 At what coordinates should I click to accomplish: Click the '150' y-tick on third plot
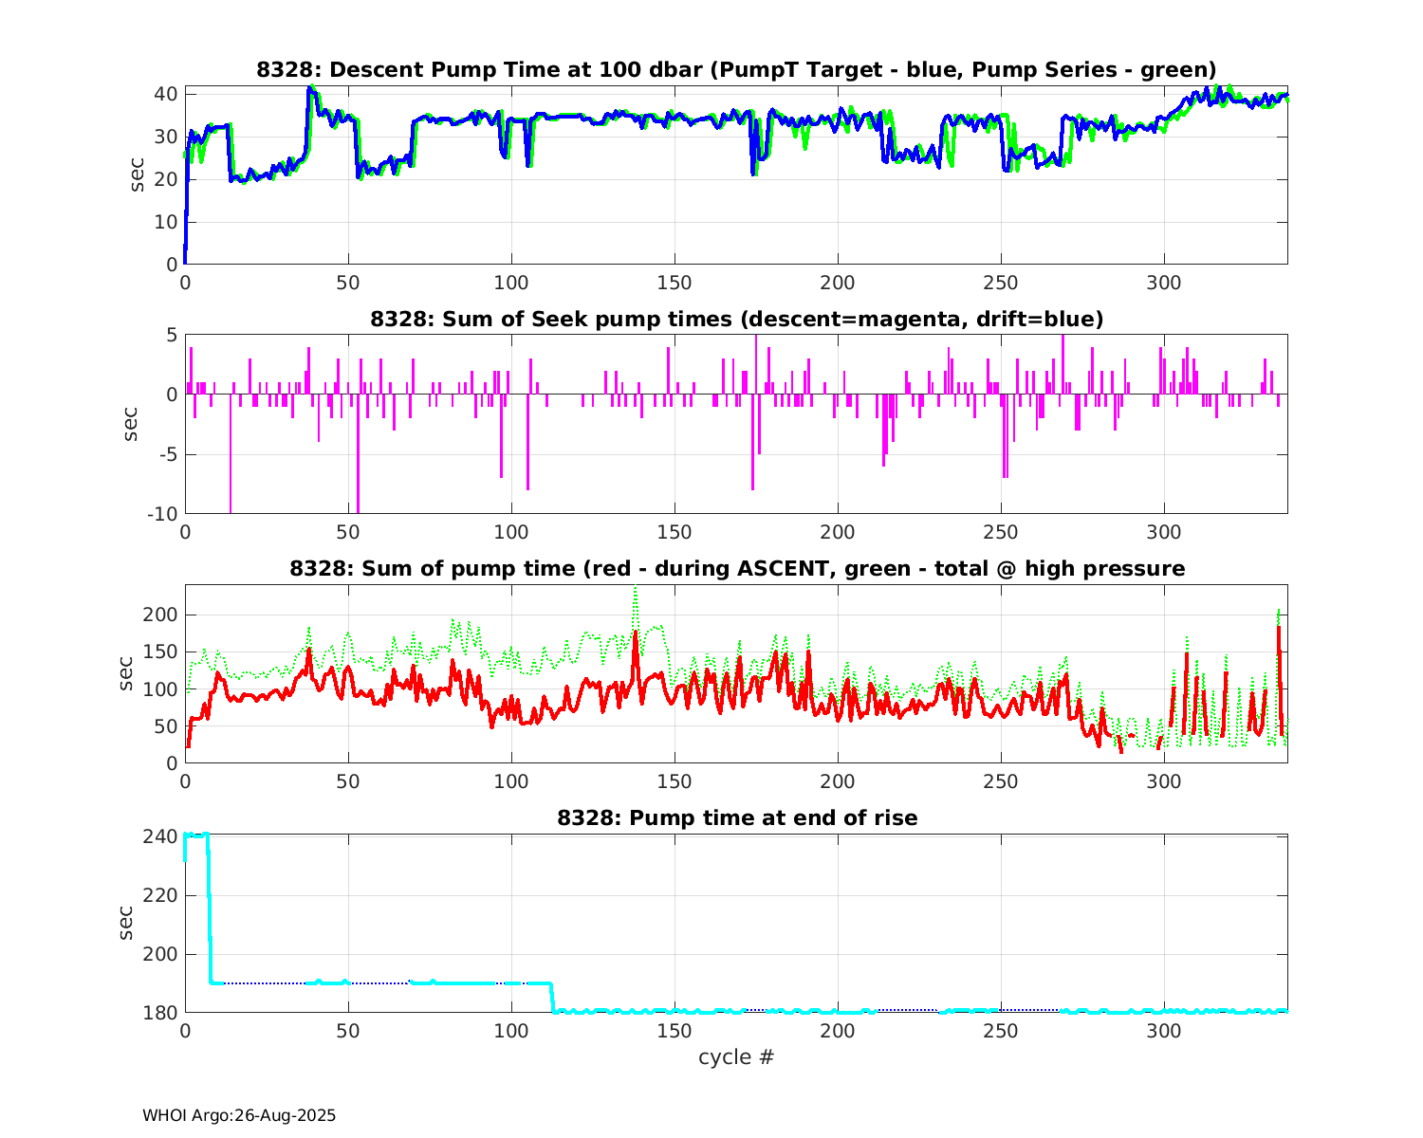pos(161,652)
